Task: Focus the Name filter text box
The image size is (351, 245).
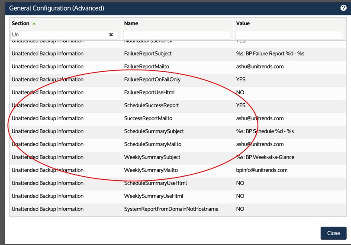Action: (x=176, y=35)
